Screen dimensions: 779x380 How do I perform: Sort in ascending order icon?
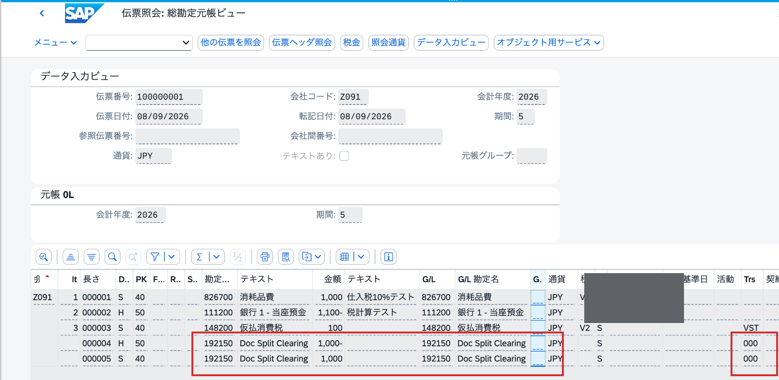tap(71, 257)
